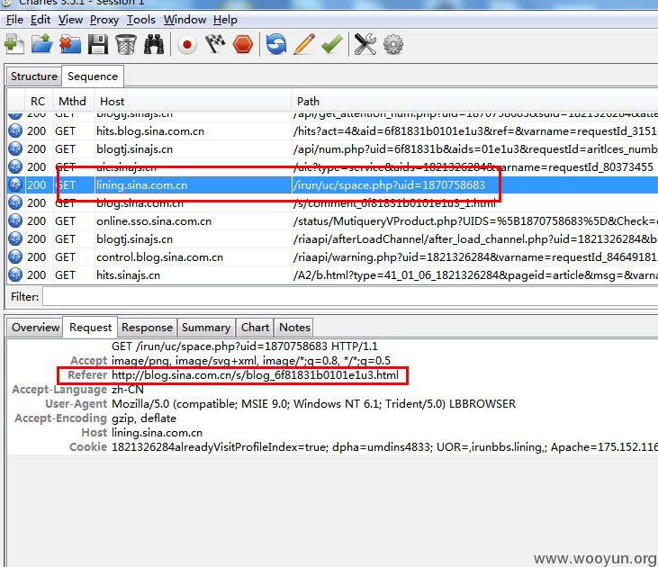This screenshot has height=567, width=658.
Task: Click the Open Session folder icon
Action: [42, 44]
